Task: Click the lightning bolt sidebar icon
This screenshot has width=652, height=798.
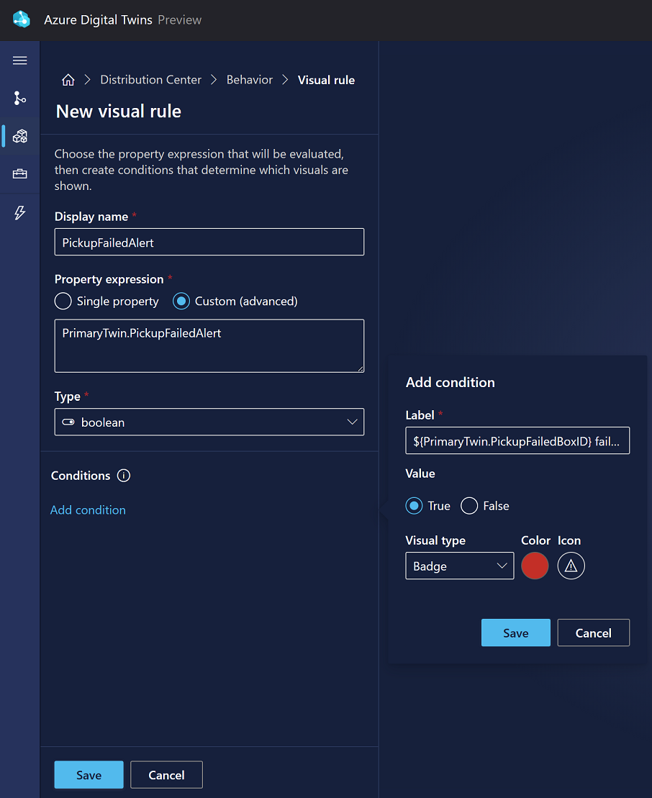Action: coord(20,213)
